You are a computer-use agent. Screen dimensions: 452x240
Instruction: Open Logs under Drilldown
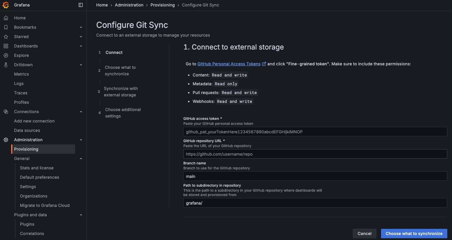[x=19, y=84]
